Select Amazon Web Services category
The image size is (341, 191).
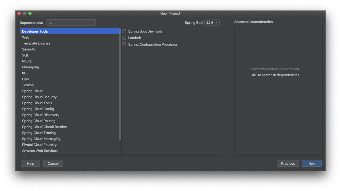point(69,151)
